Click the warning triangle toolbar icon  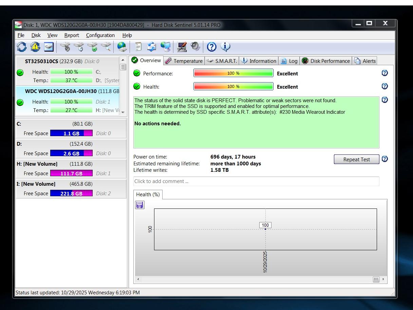35,47
